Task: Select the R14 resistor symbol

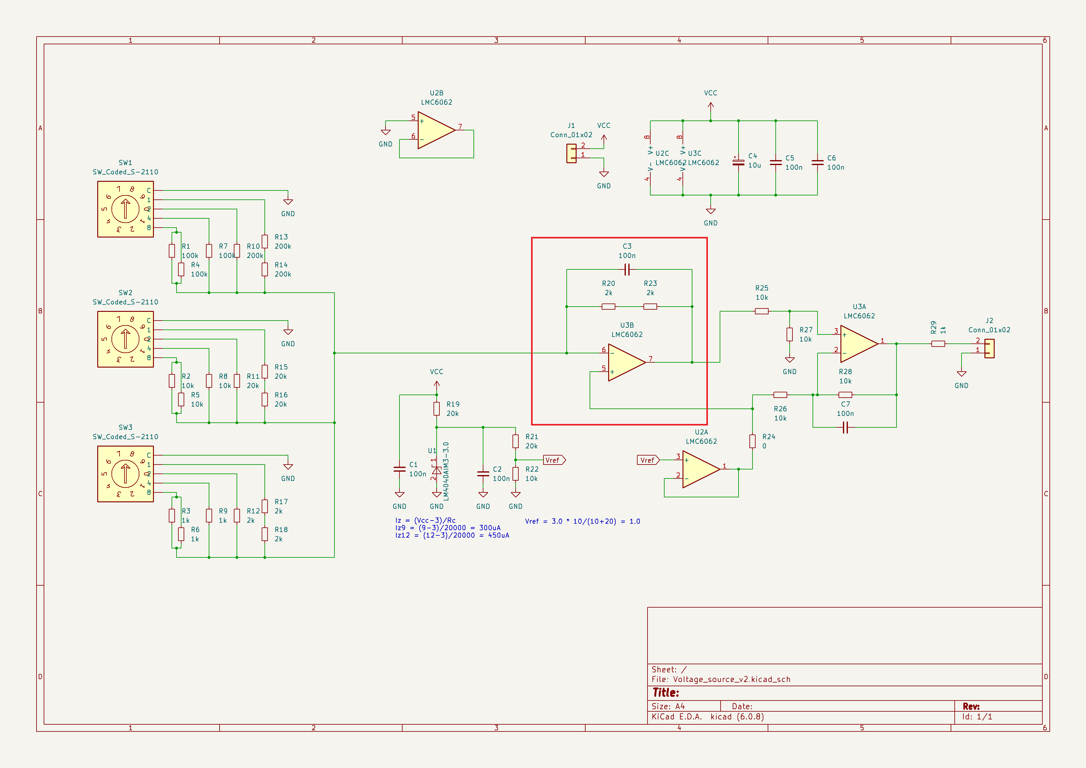Action: [x=265, y=269]
